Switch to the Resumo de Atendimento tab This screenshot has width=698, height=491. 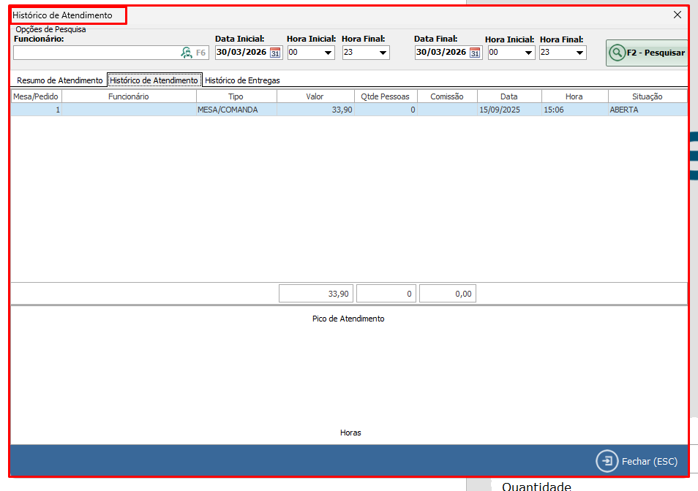pos(59,80)
